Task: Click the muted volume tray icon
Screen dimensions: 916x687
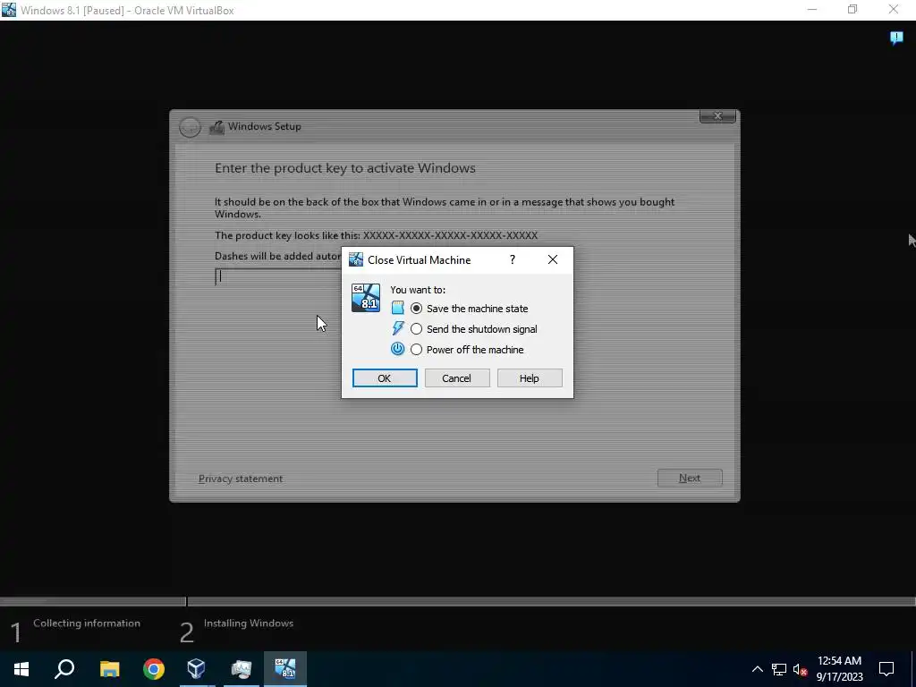Action: pos(800,669)
